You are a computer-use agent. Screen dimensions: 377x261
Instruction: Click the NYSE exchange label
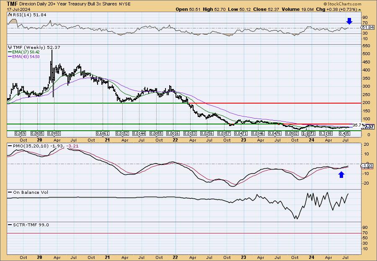(x=124, y=4)
